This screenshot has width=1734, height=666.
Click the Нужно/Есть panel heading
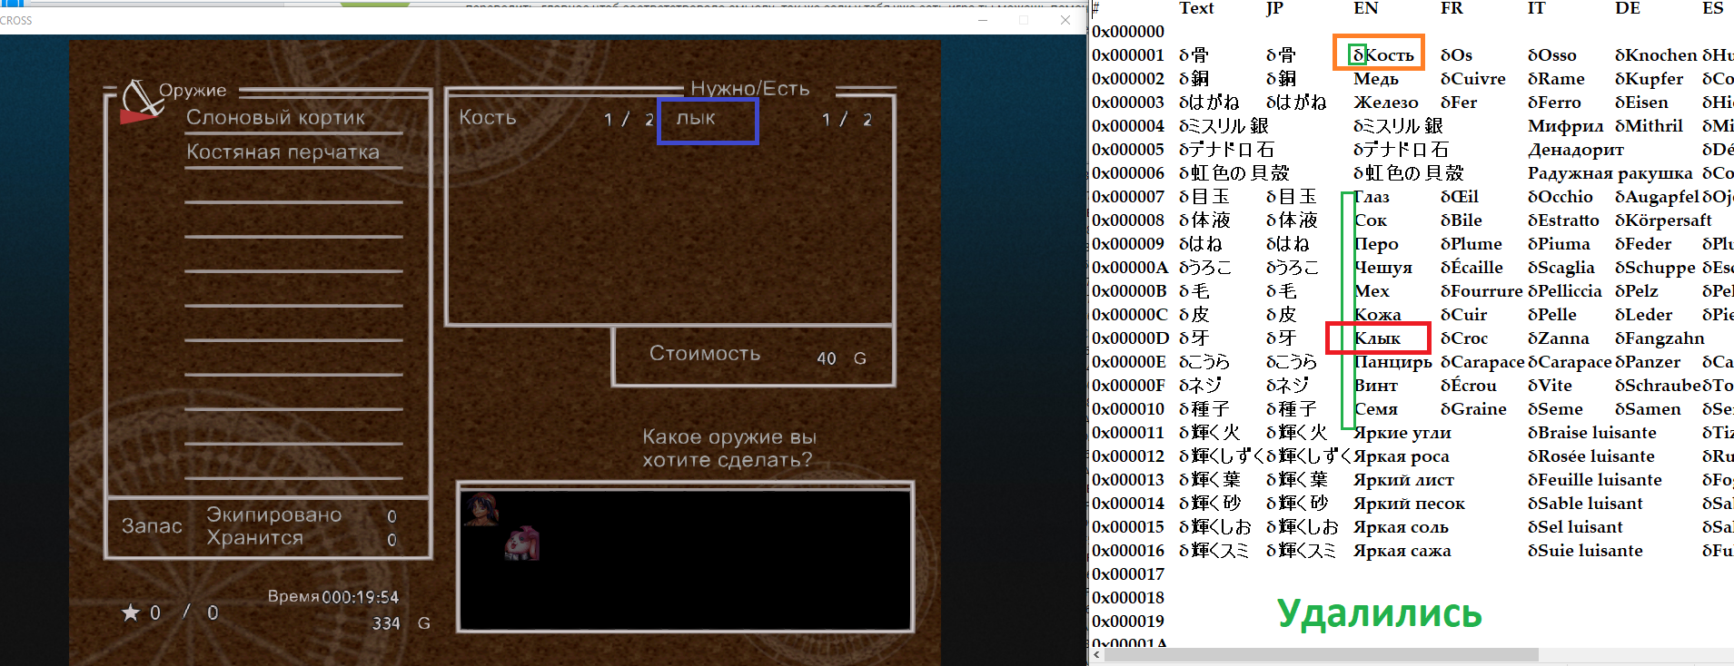point(749,88)
